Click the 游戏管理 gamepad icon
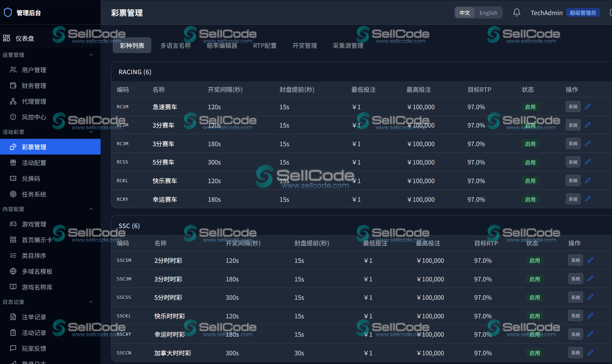Viewport: 612px width, 364px height. [13, 224]
